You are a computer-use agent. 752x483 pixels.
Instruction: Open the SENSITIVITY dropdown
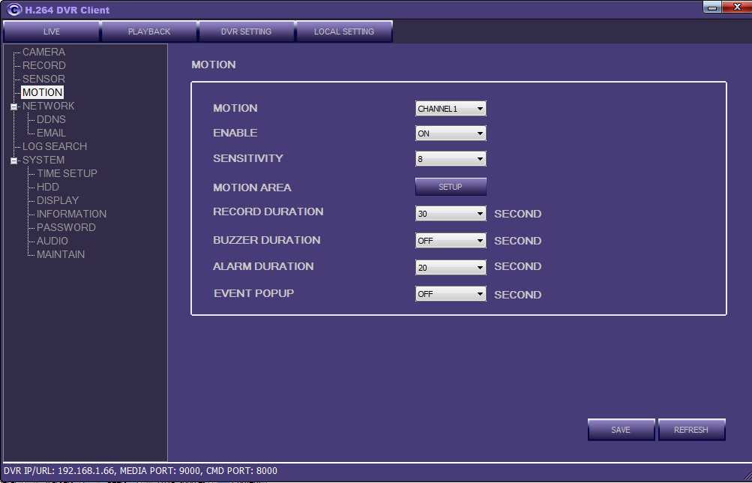pyautogui.click(x=451, y=159)
